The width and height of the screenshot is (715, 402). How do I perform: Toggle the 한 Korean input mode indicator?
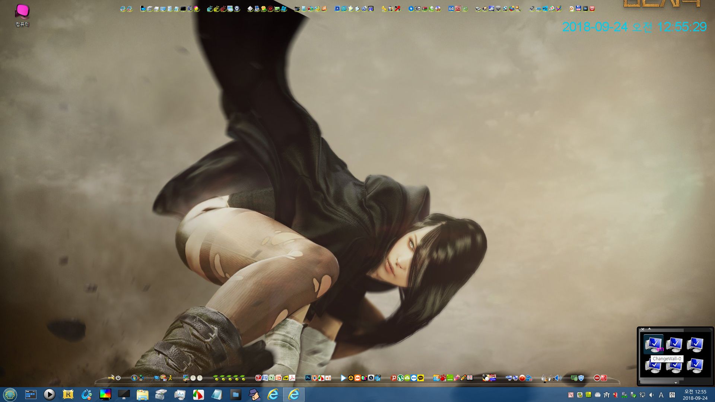(x=672, y=395)
